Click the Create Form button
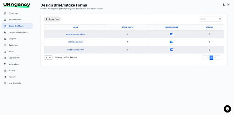 [52, 19]
